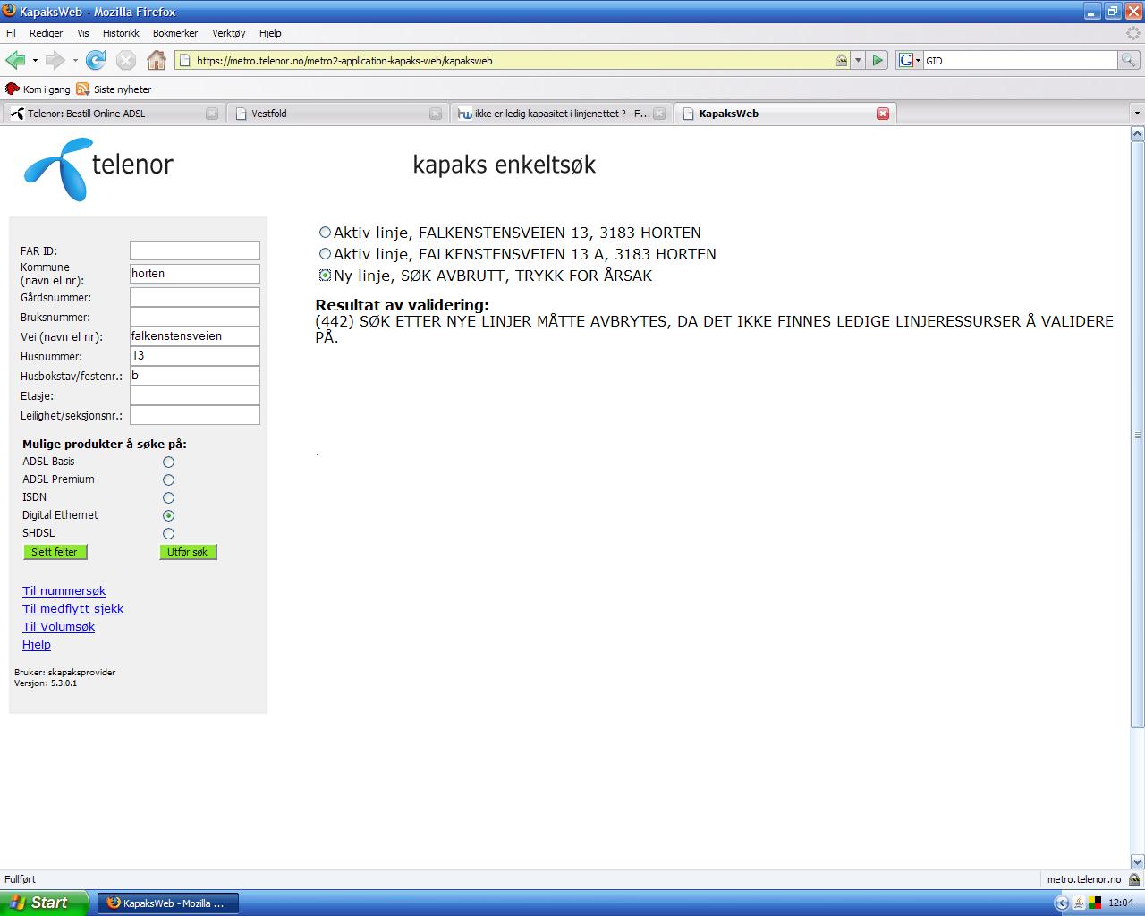Select the SHDSL radio button
This screenshot has width=1145, height=916.
pyautogui.click(x=168, y=534)
